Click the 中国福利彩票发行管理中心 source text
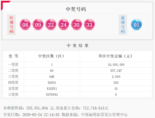The height and width of the screenshot is (118, 155). tap(104, 115)
